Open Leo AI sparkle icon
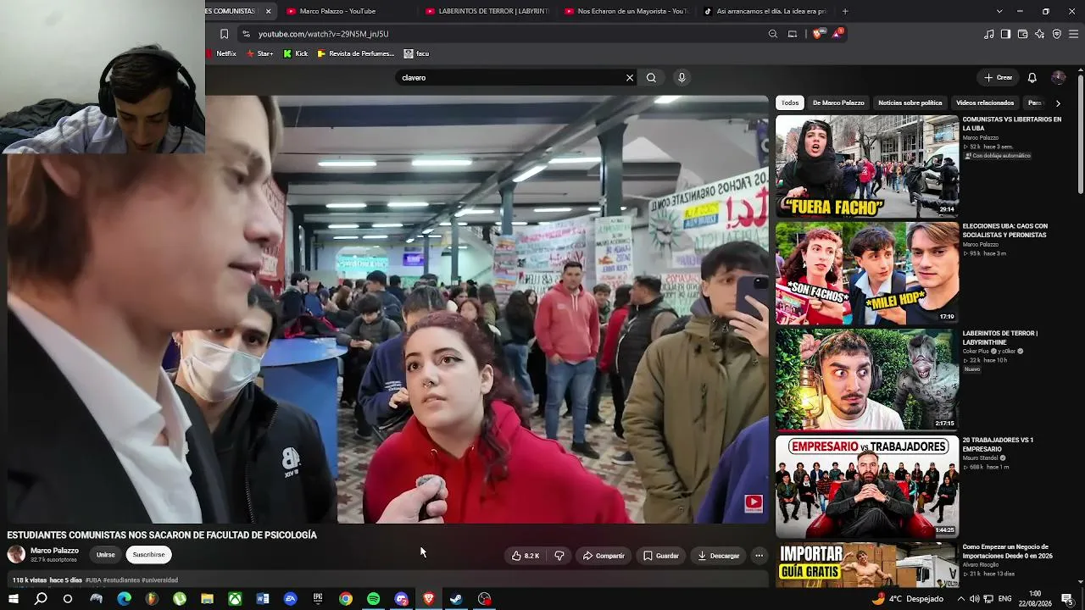The height and width of the screenshot is (610, 1085). pyautogui.click(x=1040, y=34)
